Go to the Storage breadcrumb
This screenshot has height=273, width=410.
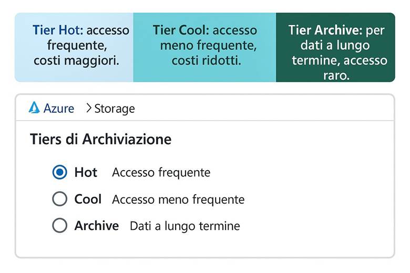point(115,109)
